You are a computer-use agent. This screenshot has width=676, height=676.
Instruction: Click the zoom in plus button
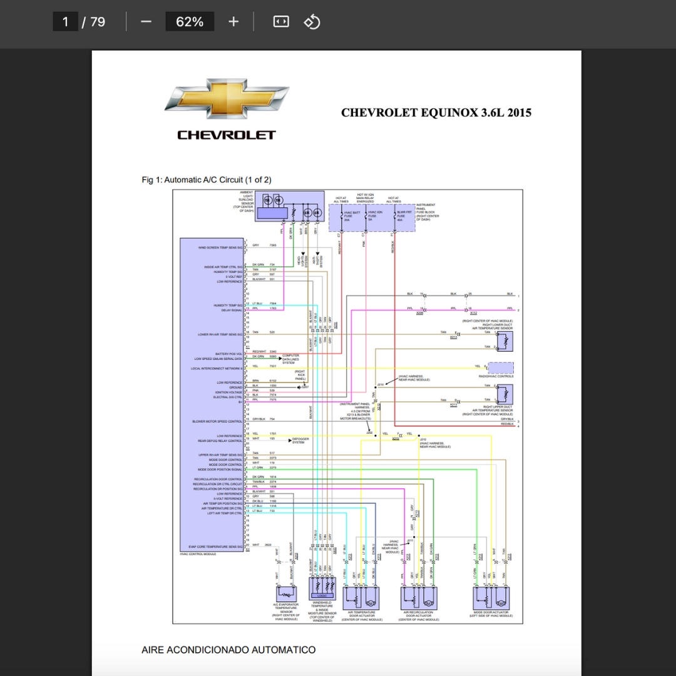pos(233,21)
